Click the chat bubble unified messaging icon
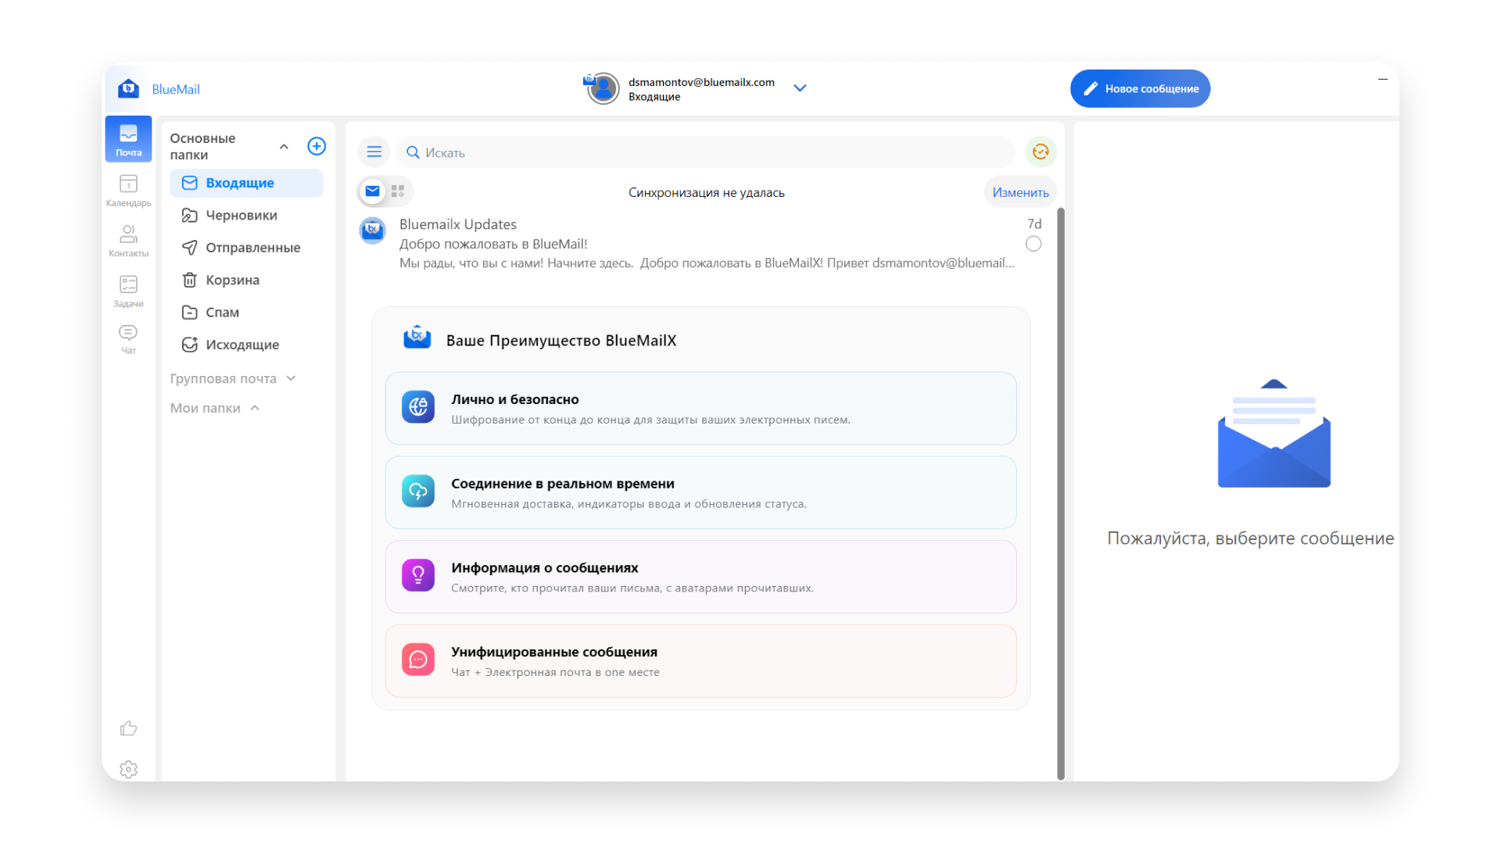Viewport: 1501px width, 844px height. click(x=418, y=660)
